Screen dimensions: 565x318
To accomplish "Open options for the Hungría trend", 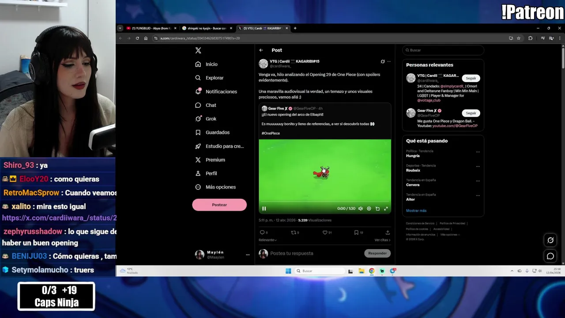I will point(478,152).
